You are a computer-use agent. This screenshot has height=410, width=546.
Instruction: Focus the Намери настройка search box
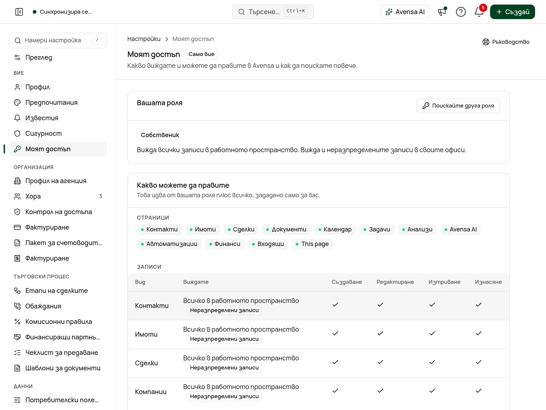tap(58, 40)
